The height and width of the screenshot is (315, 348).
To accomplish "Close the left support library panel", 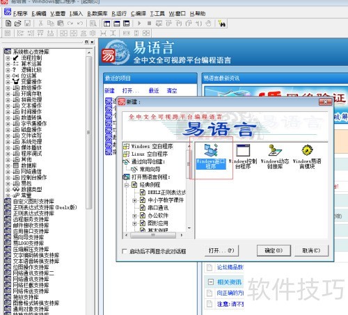I will [92, 42].
